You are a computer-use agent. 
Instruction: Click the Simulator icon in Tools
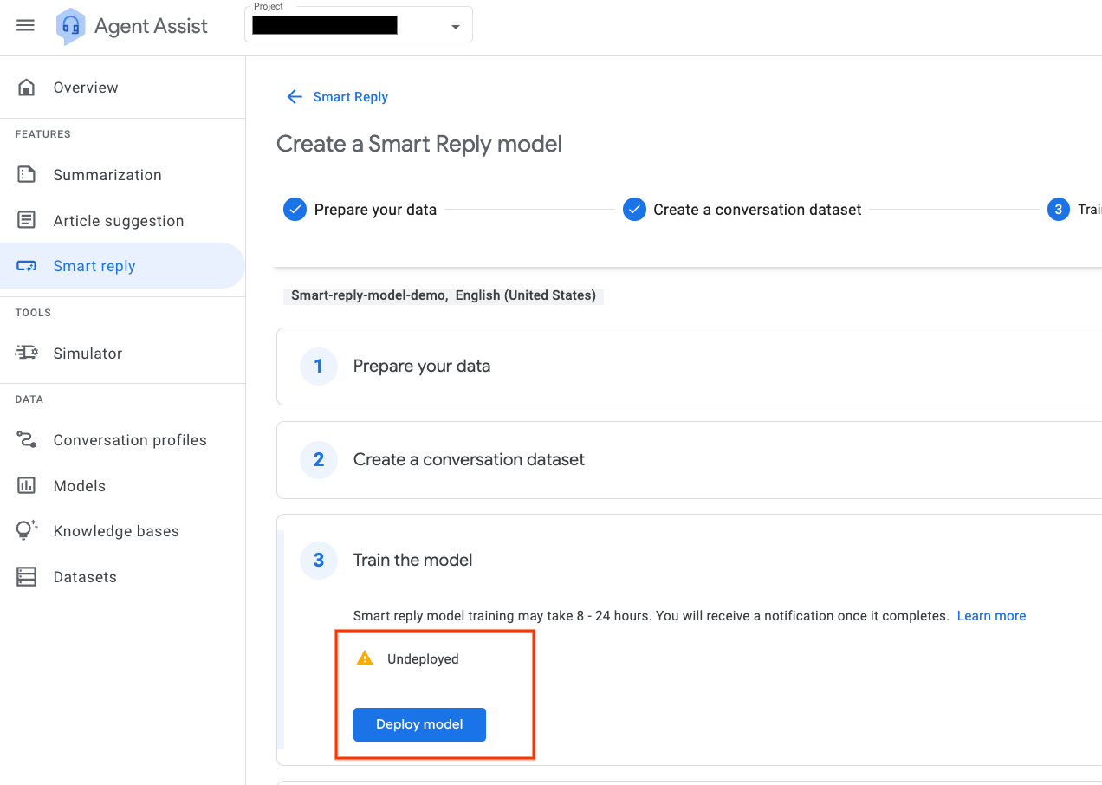[x=27, y=354]
